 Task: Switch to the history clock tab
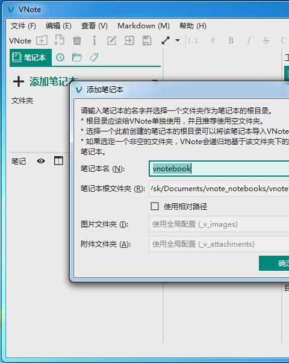coord(60,57)
